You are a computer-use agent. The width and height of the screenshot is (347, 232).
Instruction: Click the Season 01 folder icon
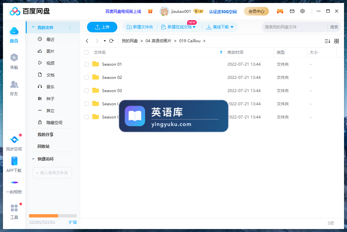click(x=96, y=64)
